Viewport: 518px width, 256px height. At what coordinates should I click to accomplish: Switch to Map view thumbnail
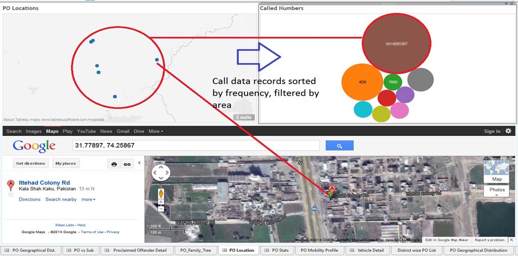pos(496,171)
